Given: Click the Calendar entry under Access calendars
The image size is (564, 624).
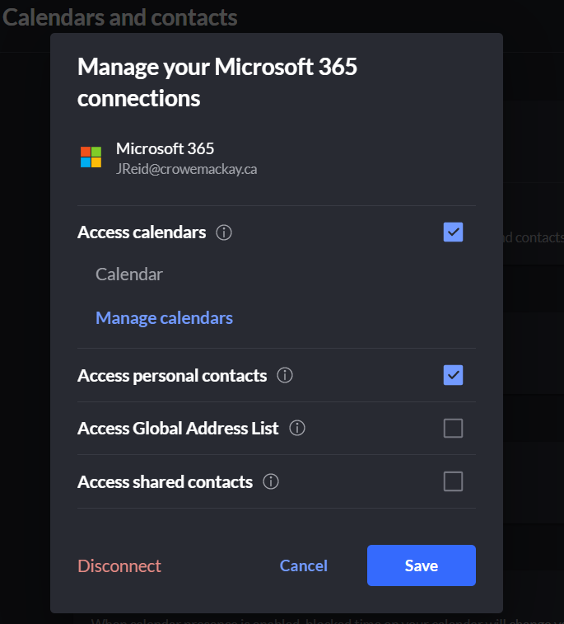Looking at the screenshot, I should pos(129,274).
